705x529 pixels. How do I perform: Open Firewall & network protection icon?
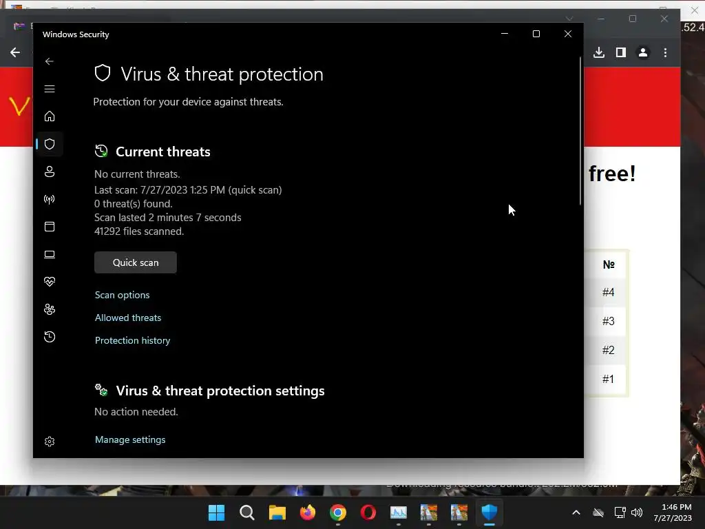[x=50, y=199]
